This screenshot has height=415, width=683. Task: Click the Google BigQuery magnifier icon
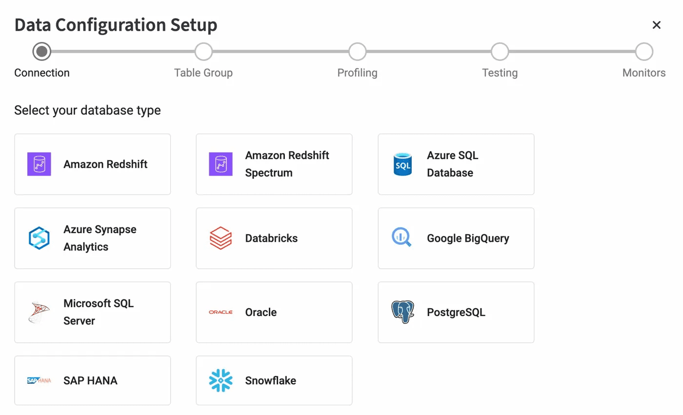pyautogui.click(x=402, y=237)
